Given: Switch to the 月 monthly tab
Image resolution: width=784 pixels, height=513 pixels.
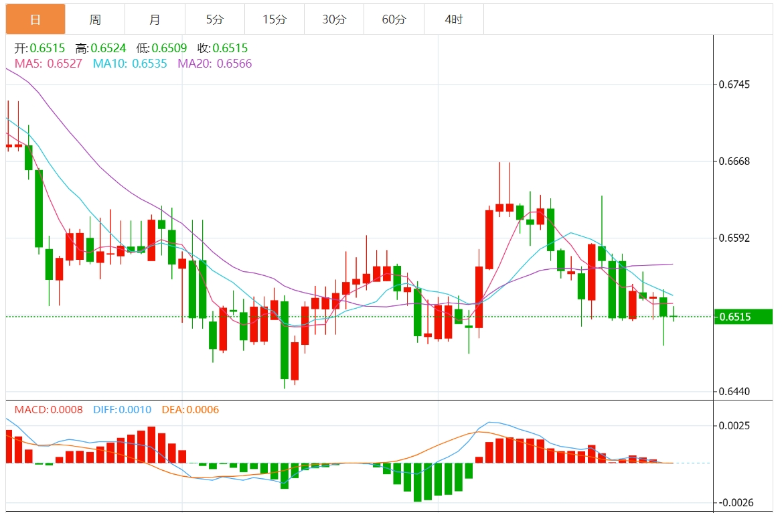Looking at the screenshot, I should [x=155, y=19].
